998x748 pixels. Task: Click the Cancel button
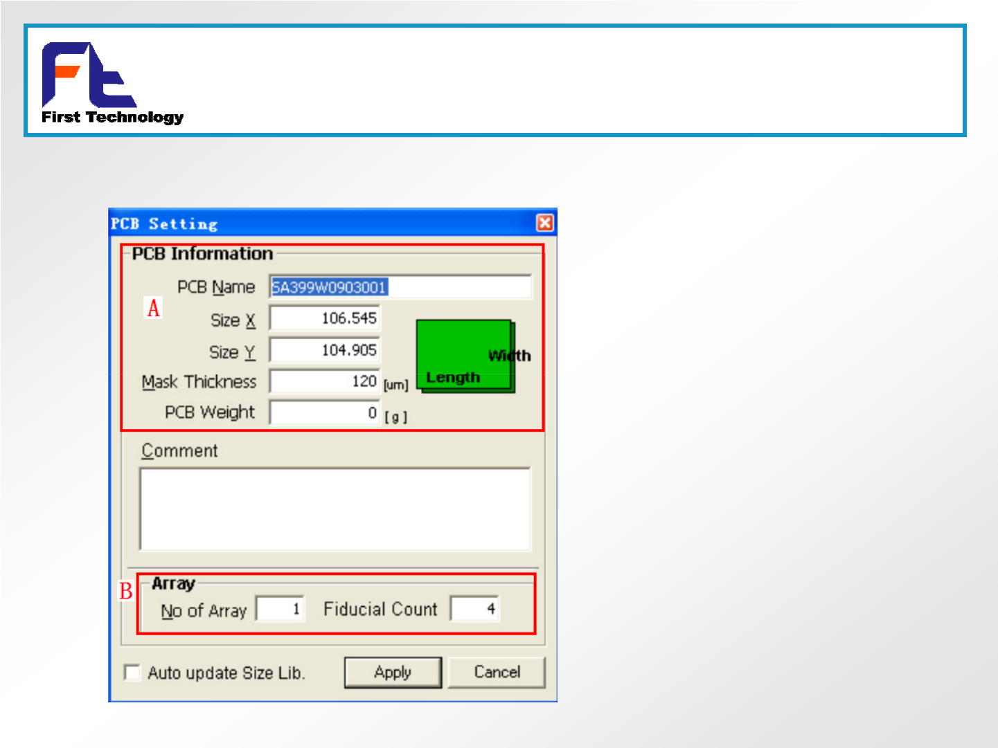[x=497, y=672]
